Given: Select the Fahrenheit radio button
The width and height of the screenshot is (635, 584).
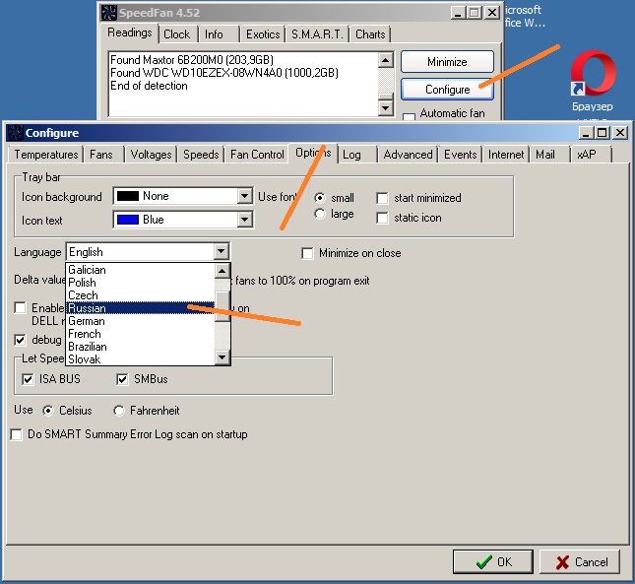Looking at the screenshot, I should [120, 411].
